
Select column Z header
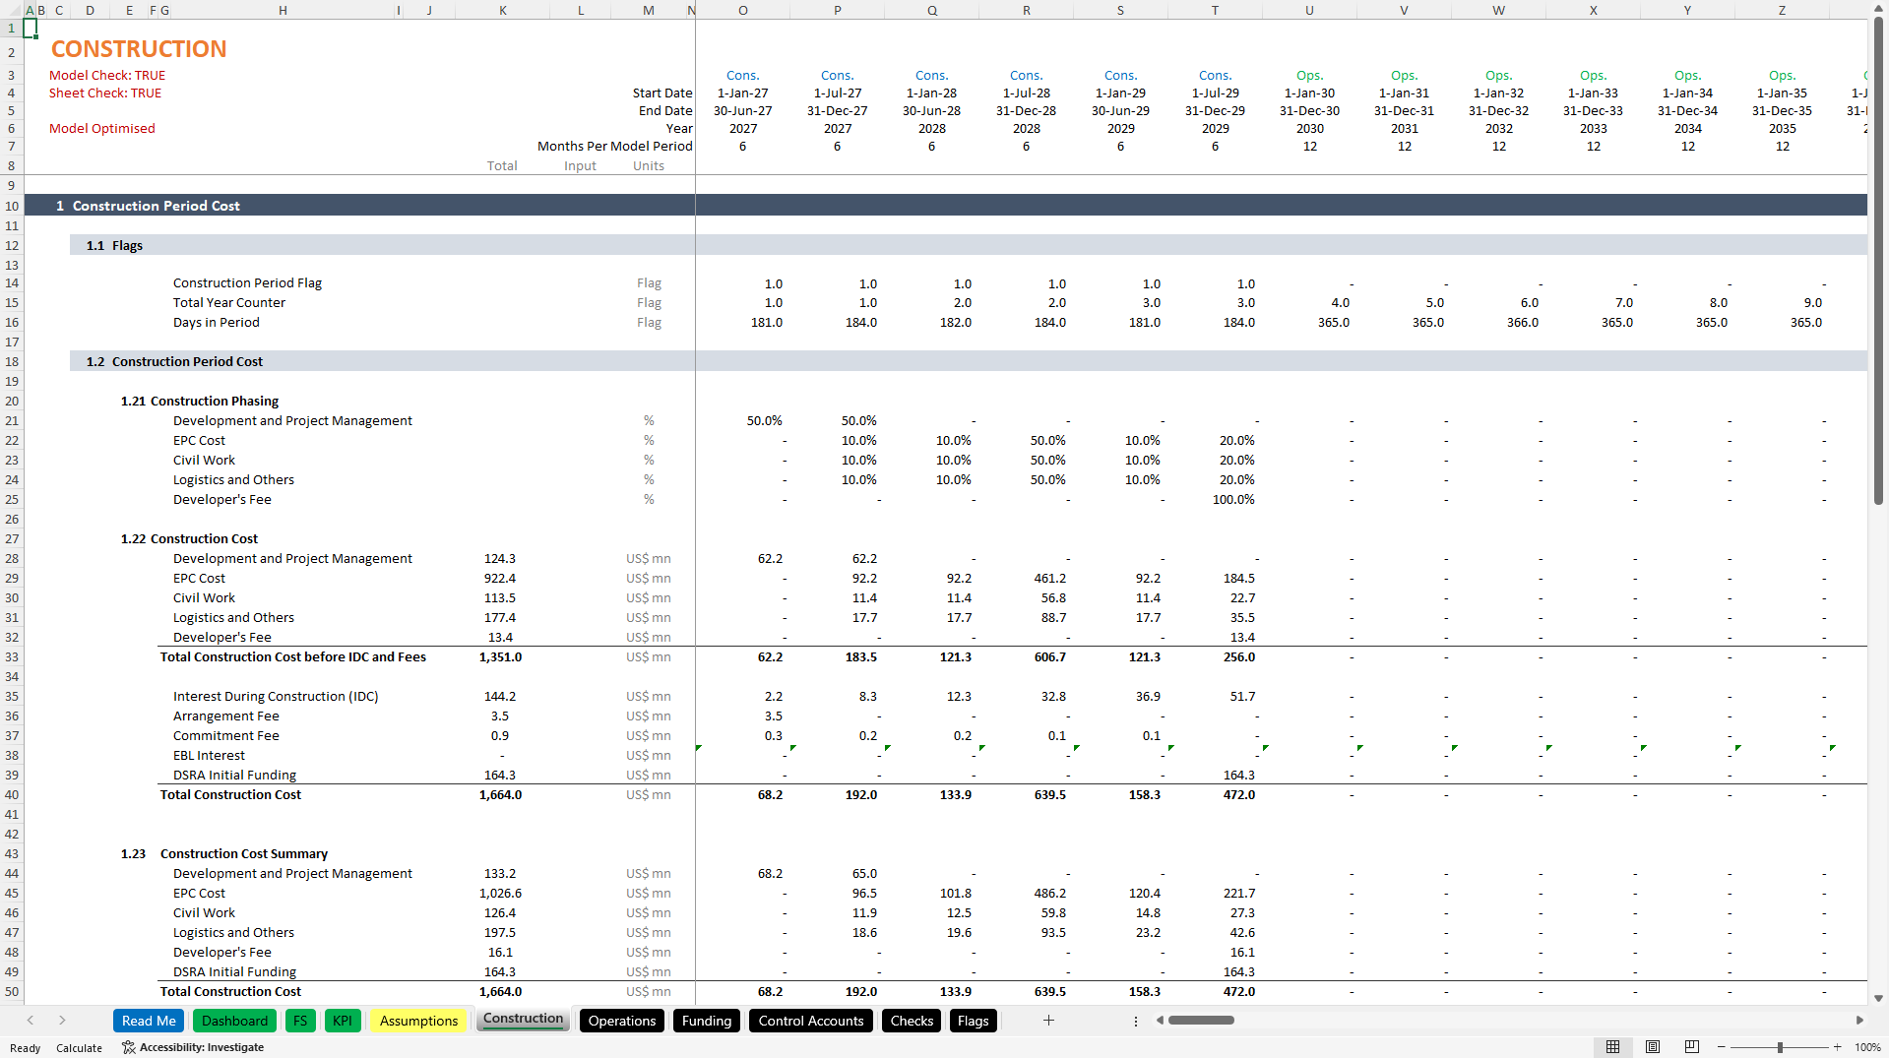pos(1782,10)
